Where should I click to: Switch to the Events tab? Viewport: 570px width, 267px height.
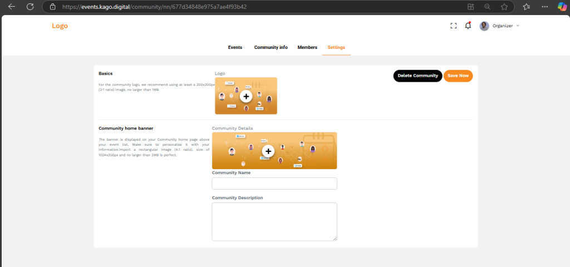pyautogui.click(x=235, y=47)
